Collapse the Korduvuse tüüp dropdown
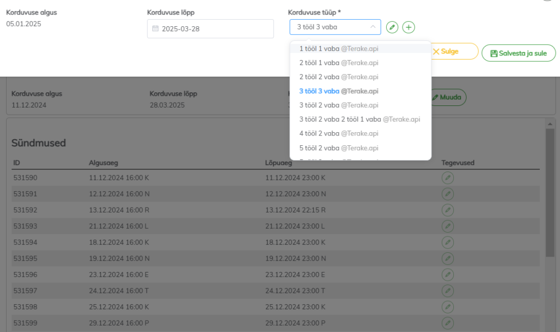The image size is (560, 332). click(372, 27)
